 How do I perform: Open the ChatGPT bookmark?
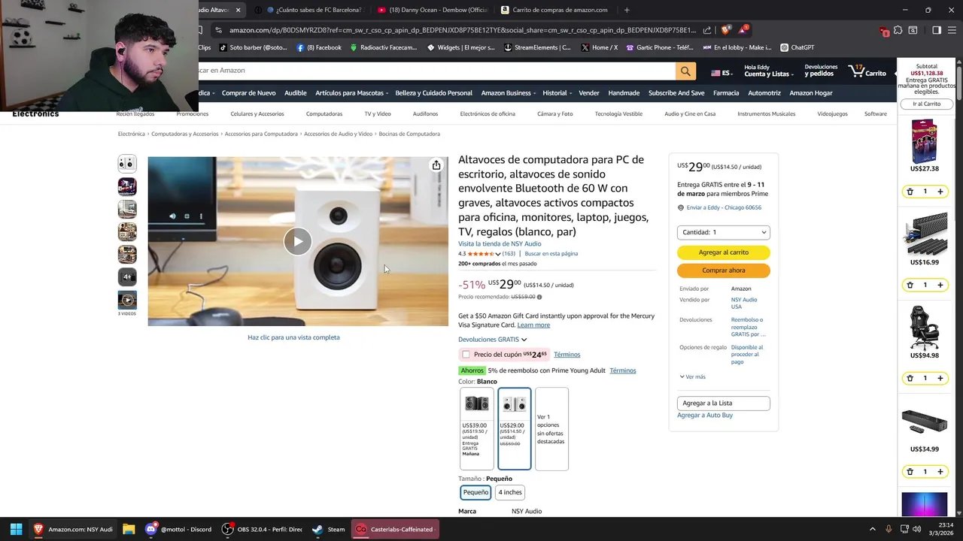(797, 47)
